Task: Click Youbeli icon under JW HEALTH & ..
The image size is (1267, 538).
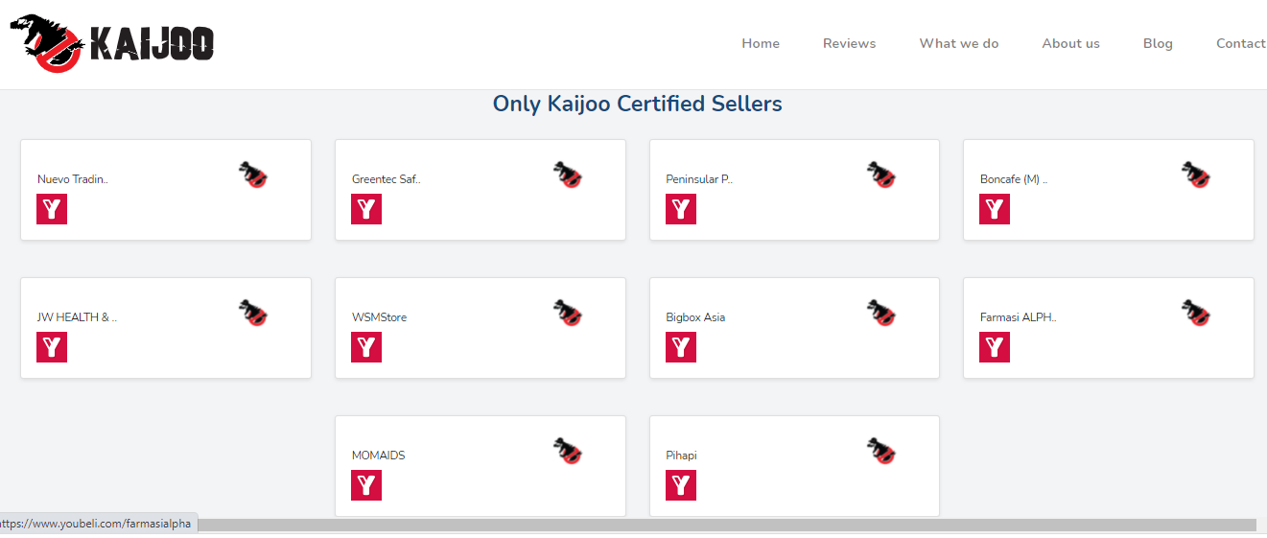Action: pos(52,347)
